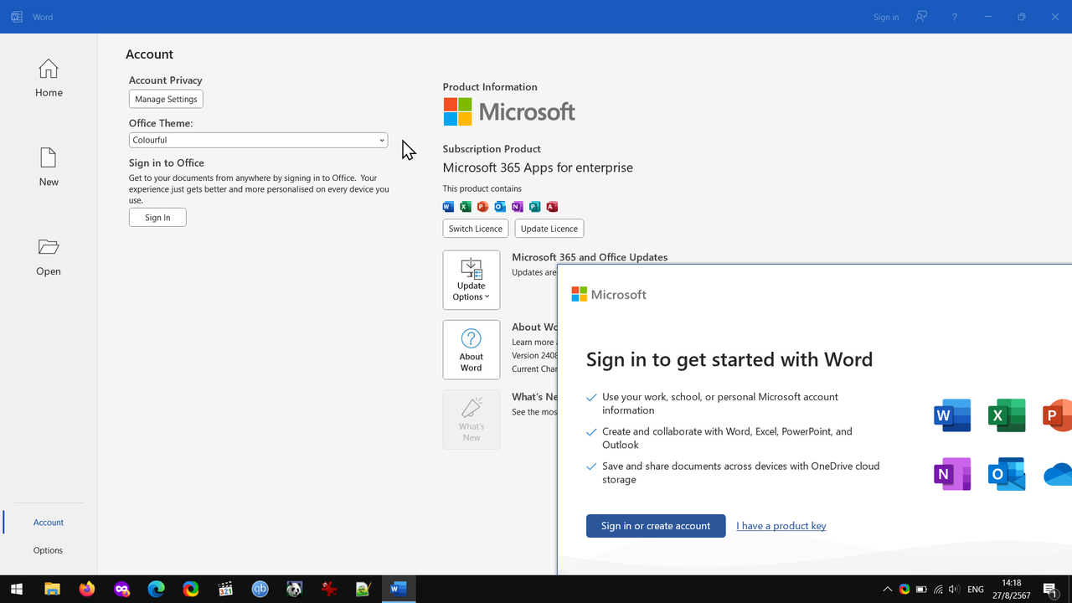Screen dimensions: 1072x603
Task: Click the Sign In button under Sign in to Office
Action: tap(157, 218)
